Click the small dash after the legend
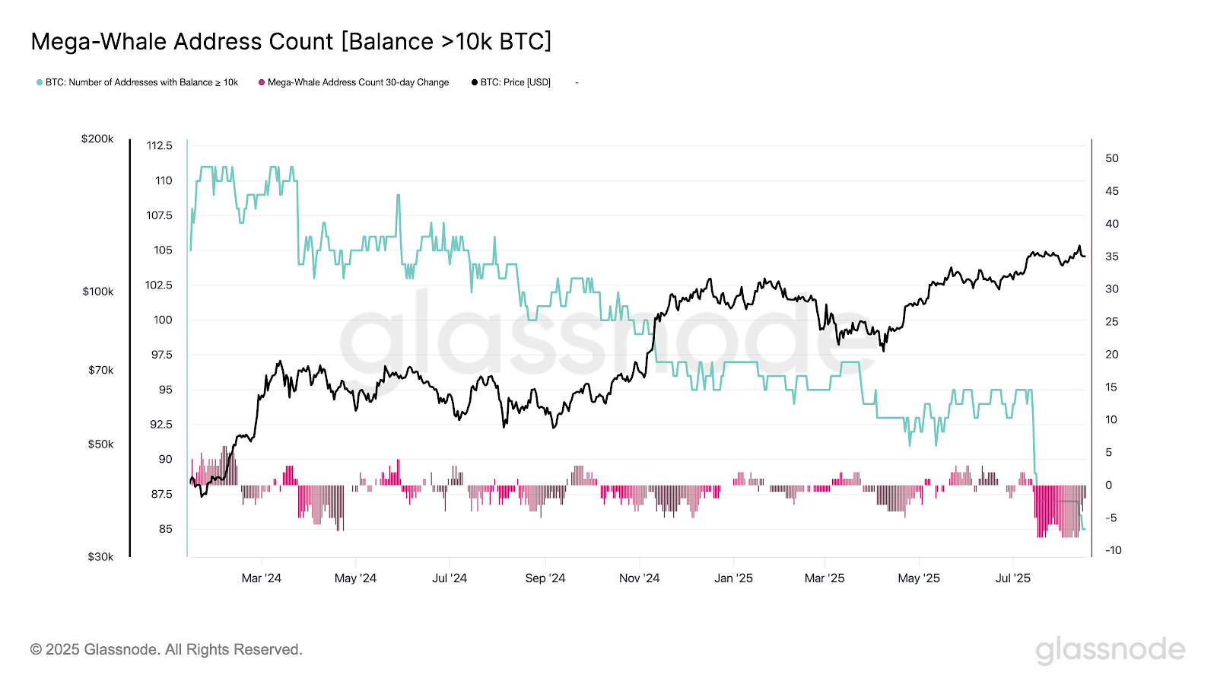This screenshot has height=685, width=1217. 577,82
